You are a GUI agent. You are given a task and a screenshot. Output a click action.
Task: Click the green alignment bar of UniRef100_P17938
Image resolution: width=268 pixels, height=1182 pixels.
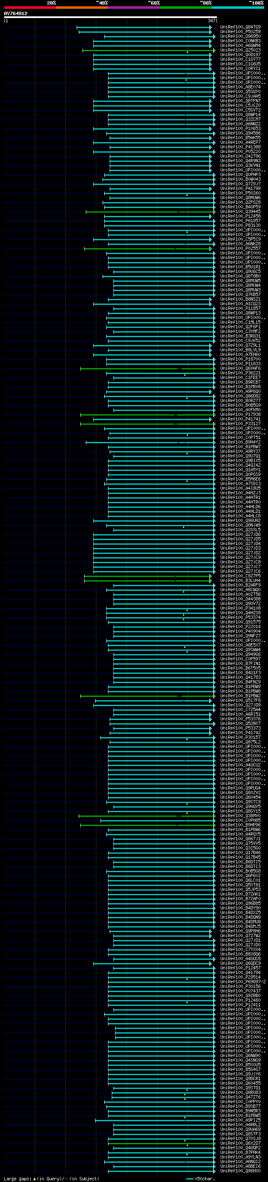(148, 415)
